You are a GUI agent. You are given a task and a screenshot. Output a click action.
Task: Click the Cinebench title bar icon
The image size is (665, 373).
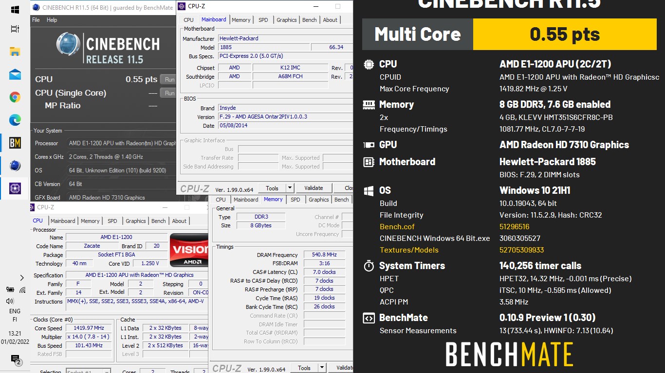click(x=36, y=7)
